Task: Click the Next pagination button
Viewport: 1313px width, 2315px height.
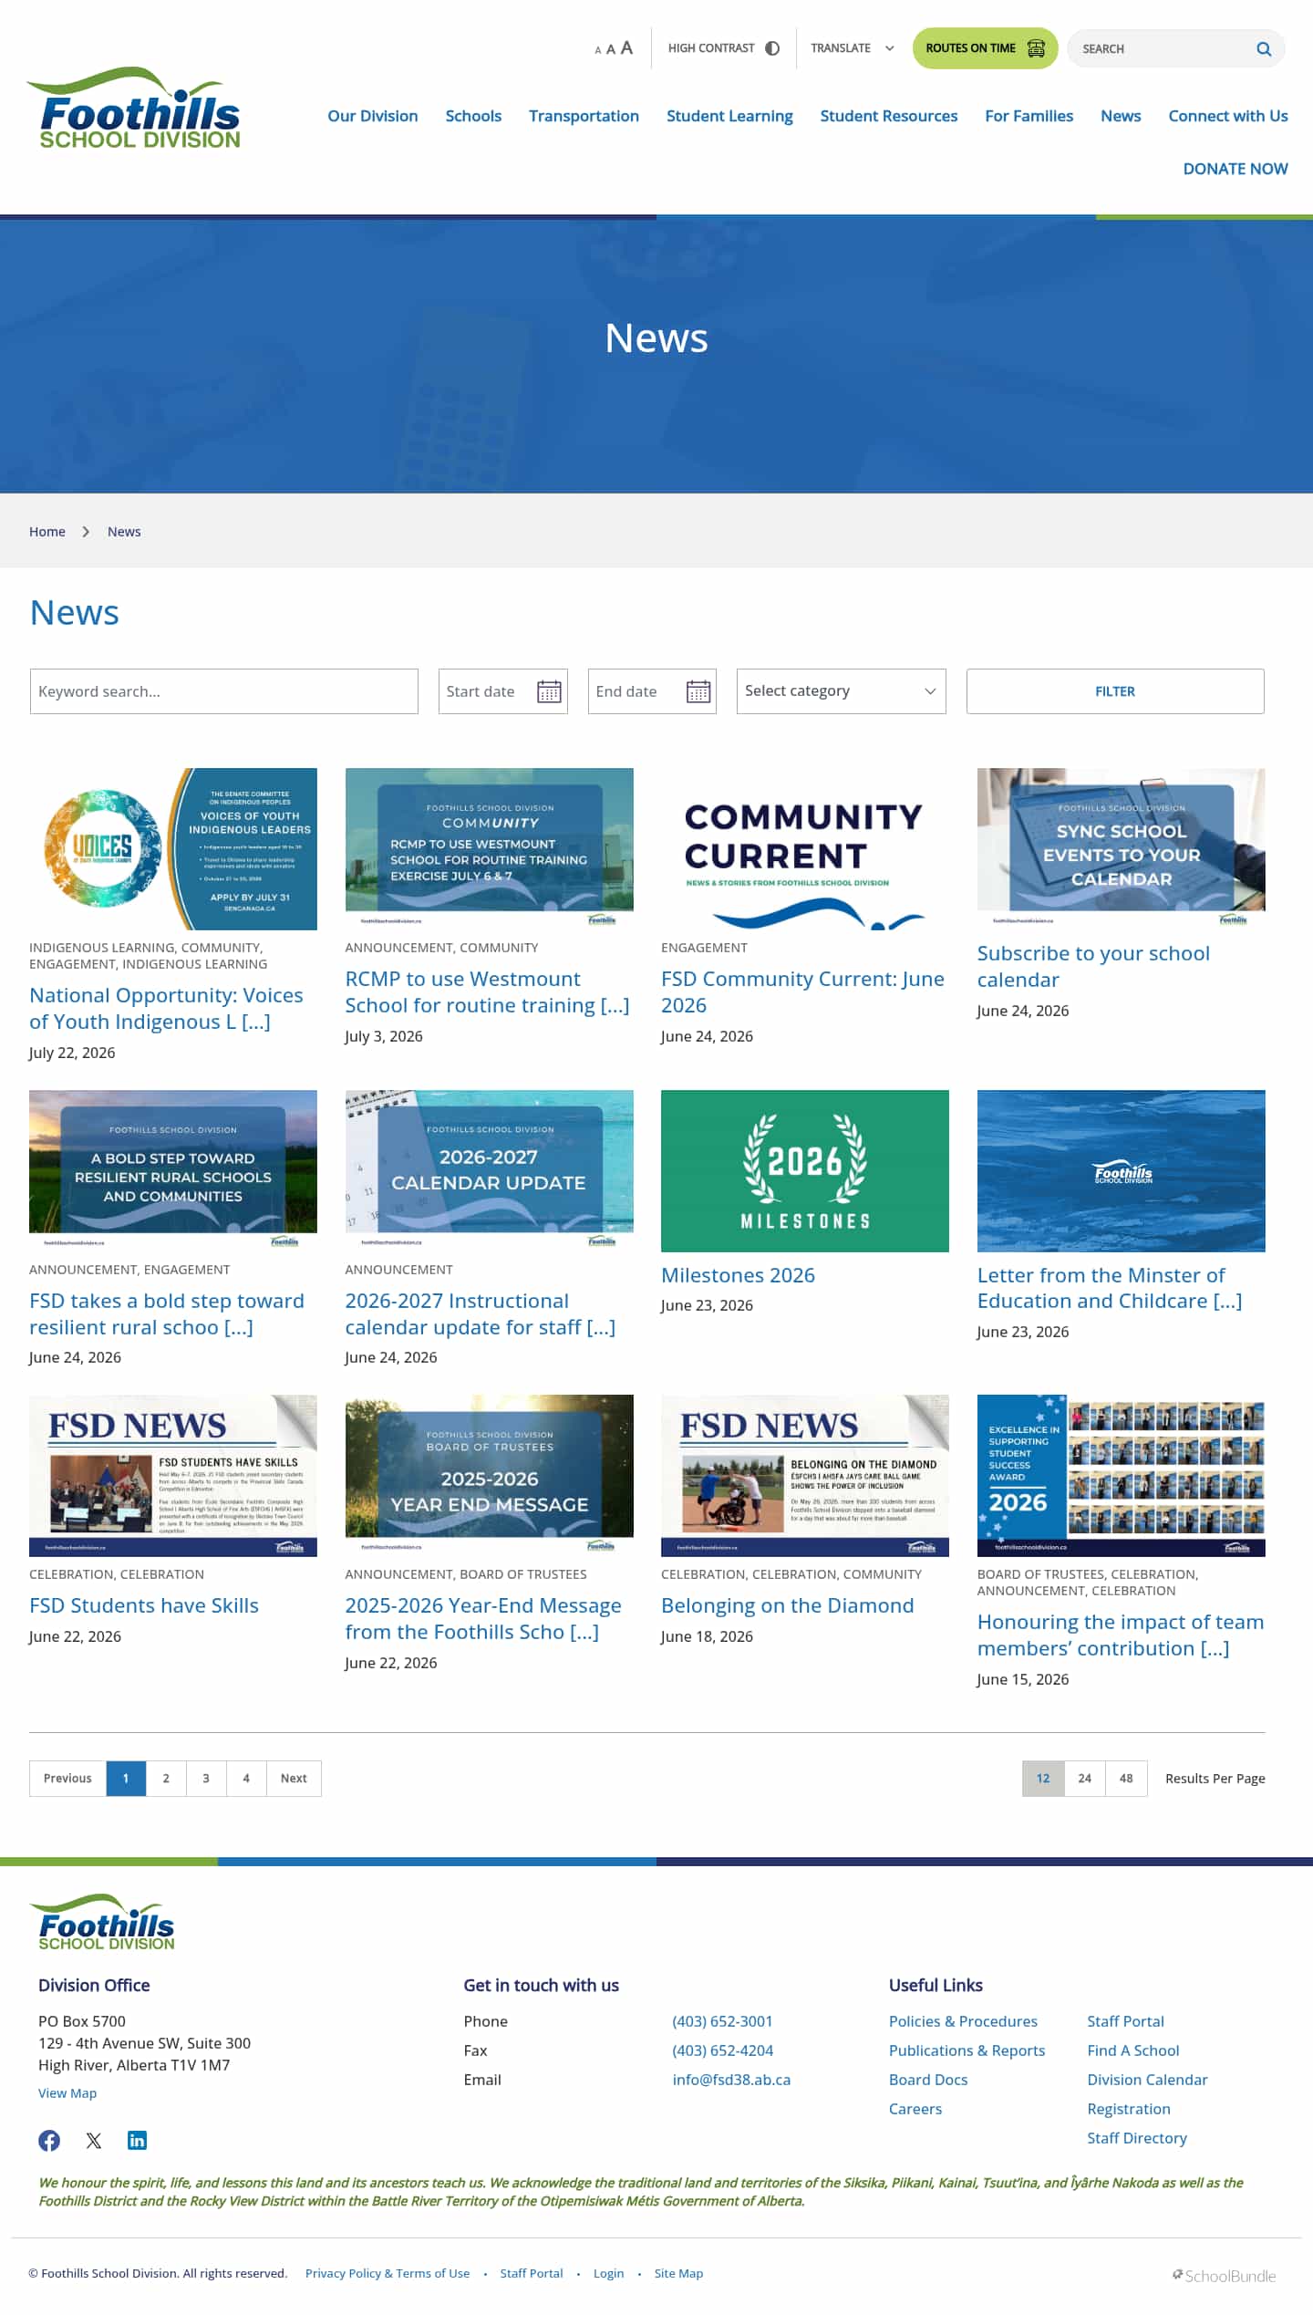Action: [x=294, y=1779]
